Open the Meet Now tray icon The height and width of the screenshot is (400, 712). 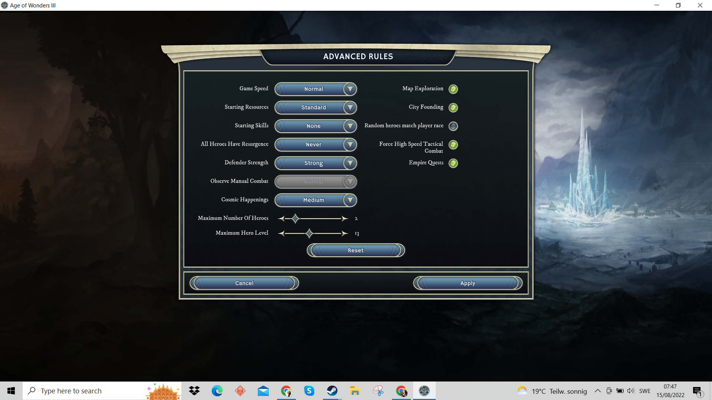click(x=609, y=391)
